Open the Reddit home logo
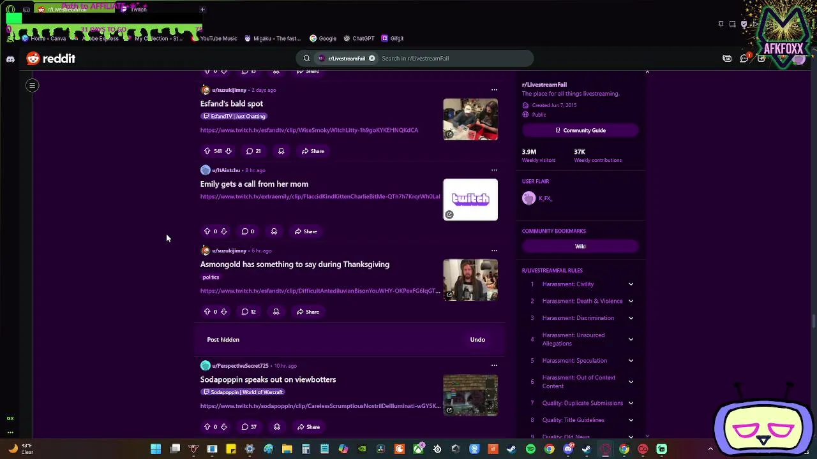 pos(51,59)
